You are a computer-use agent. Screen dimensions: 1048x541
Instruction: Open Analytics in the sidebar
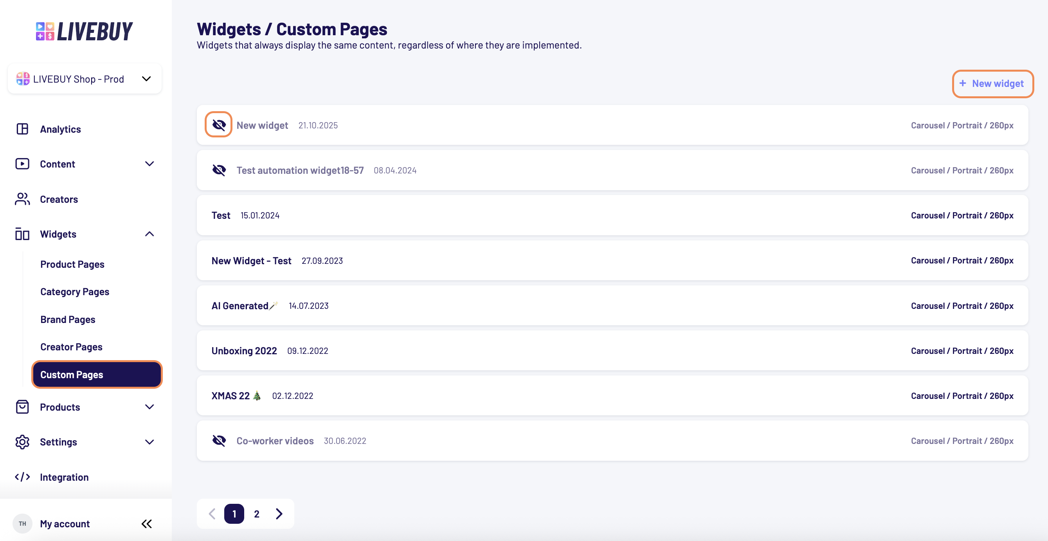[x=60, y=129]
